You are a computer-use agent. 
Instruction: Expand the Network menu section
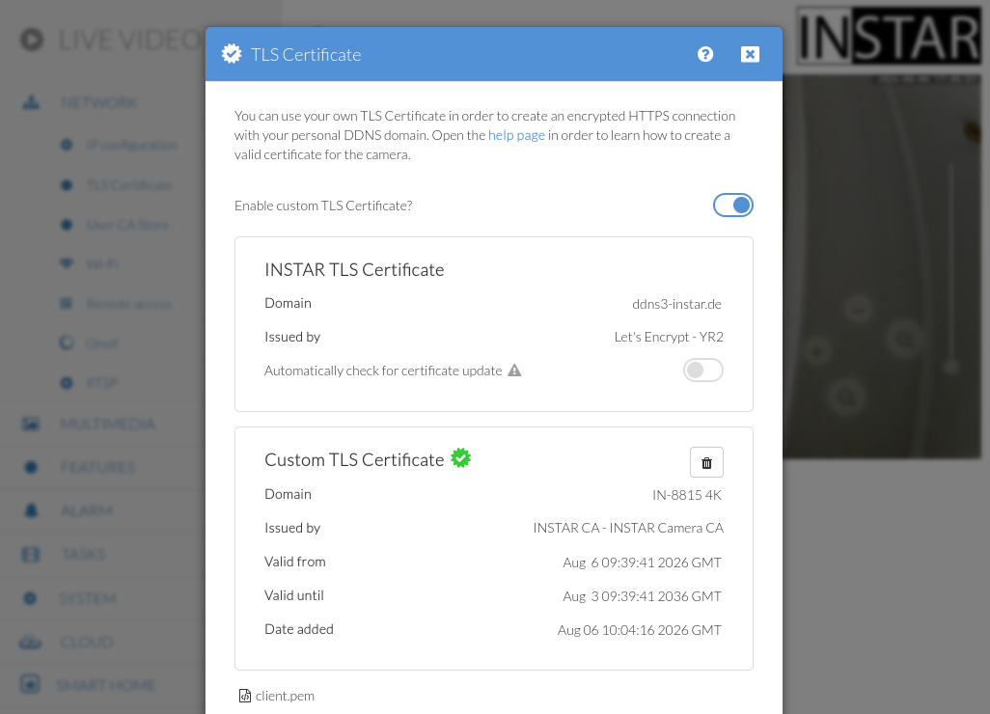pos(99,102)
